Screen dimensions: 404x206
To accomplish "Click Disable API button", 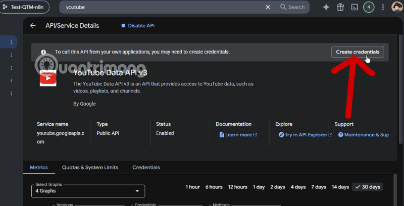I will click(138, 26).
